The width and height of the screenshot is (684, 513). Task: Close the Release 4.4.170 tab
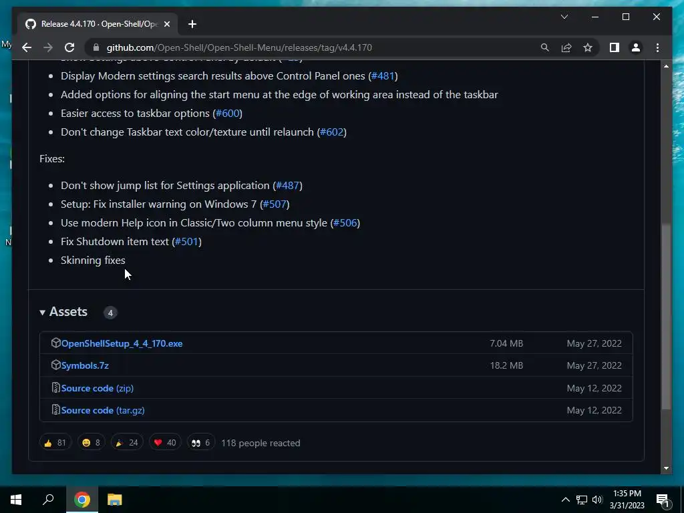166,24
